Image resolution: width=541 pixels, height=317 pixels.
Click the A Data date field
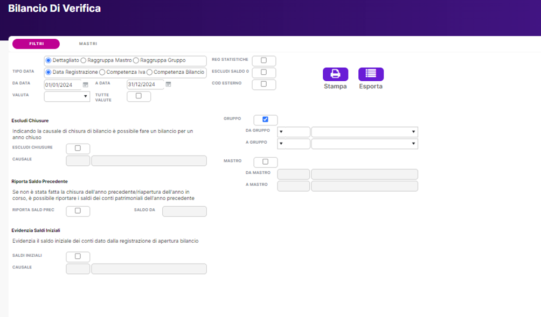[x=145, y=84]
